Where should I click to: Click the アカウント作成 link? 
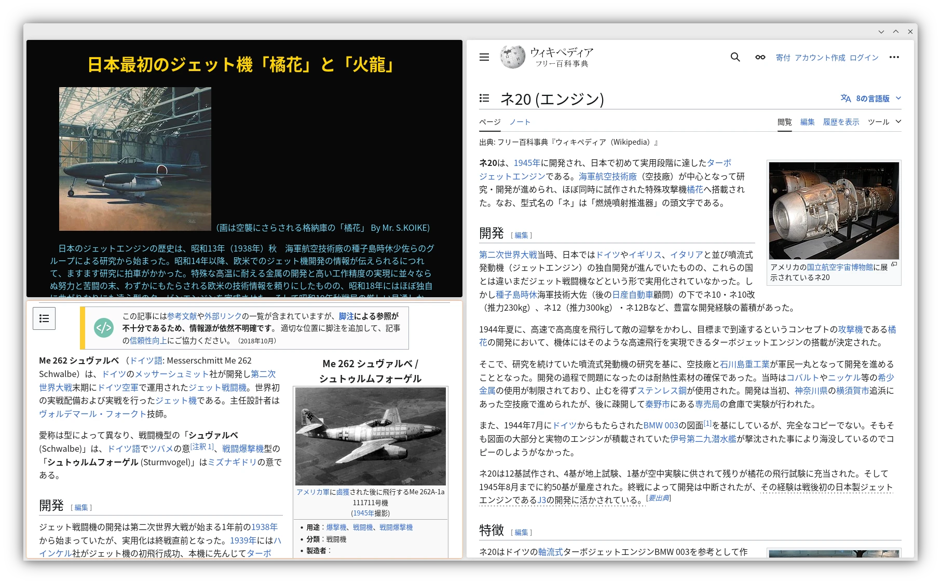pos(820,58)
